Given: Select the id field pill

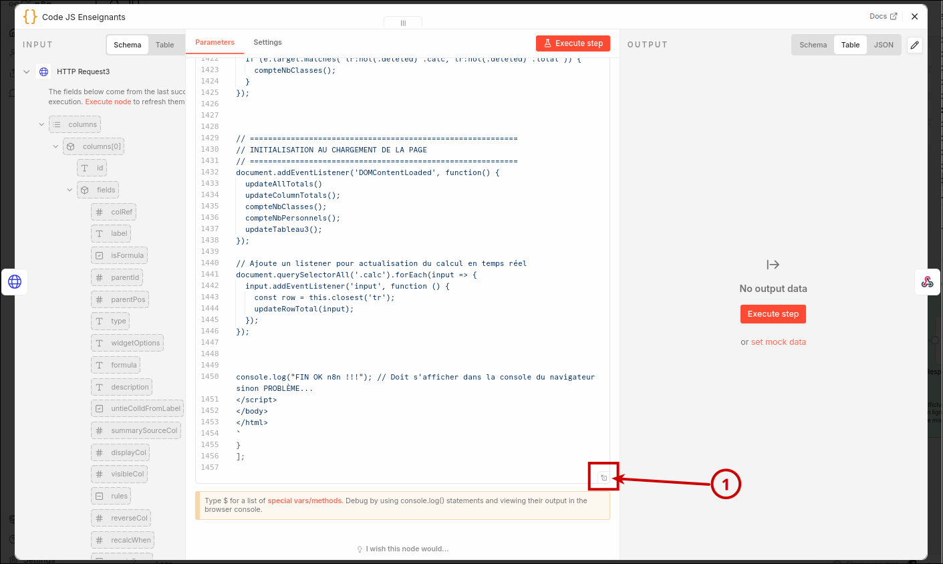Looking at the screenshot, I should tap(92, 168).
